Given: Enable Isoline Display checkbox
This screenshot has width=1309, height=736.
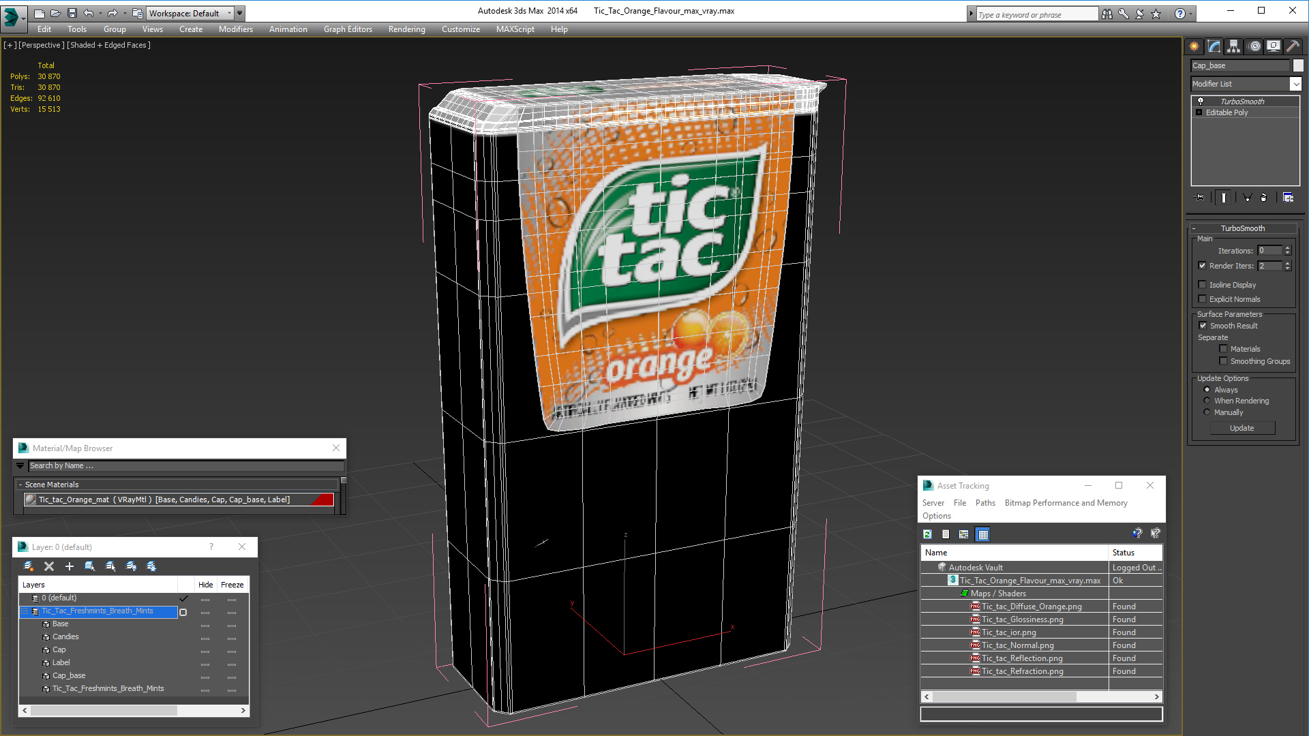Looking at the screenshot, I should (1202, 285).
